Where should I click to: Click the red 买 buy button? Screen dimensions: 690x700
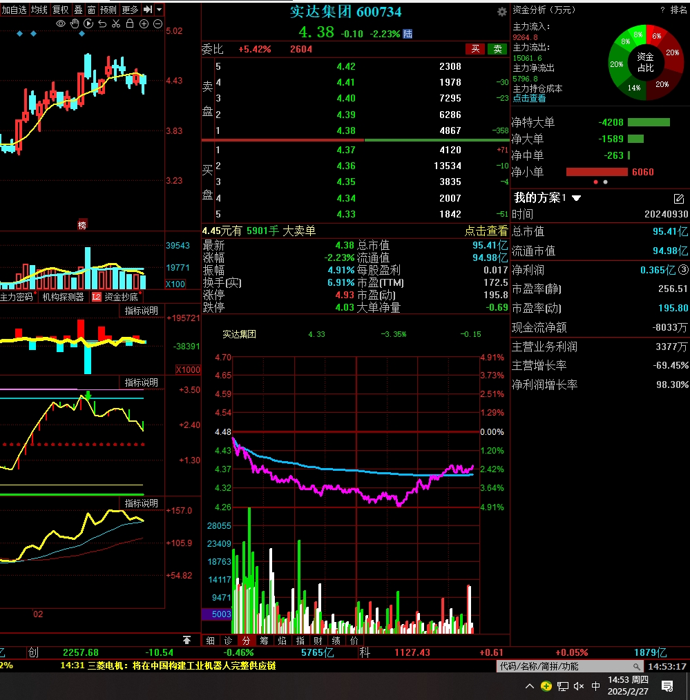click(475, 49)
